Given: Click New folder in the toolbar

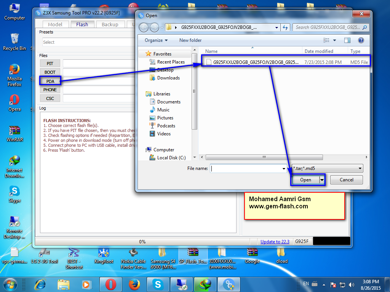Looking at the screenshot, I should pos(190,40).
